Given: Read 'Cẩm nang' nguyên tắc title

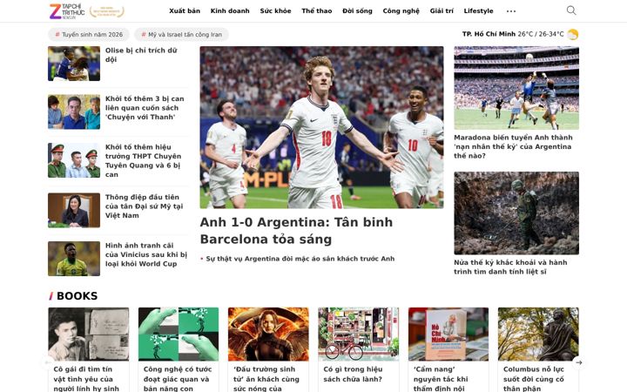Looking at the screenshot, I should click(x=441, y=378).
